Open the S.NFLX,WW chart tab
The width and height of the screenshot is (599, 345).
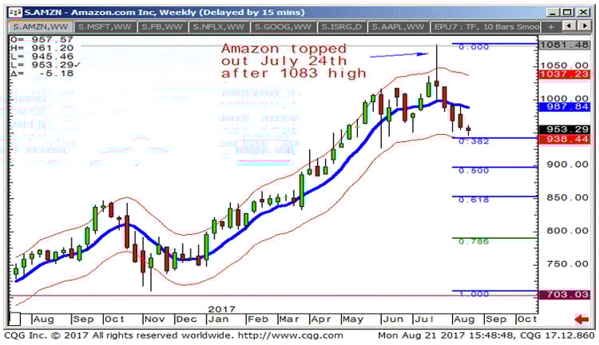219,26
